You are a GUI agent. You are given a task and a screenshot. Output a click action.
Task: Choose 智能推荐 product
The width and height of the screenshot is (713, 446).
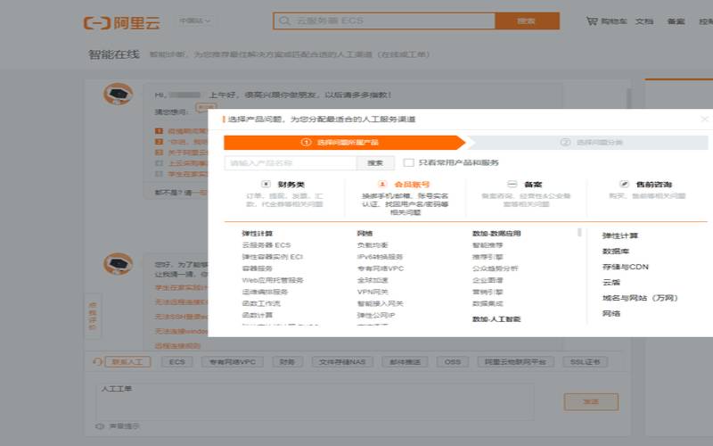[x=488, y=244]
